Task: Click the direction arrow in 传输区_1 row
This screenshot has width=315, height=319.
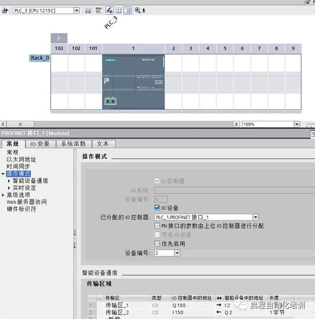Action: point(219,305)
